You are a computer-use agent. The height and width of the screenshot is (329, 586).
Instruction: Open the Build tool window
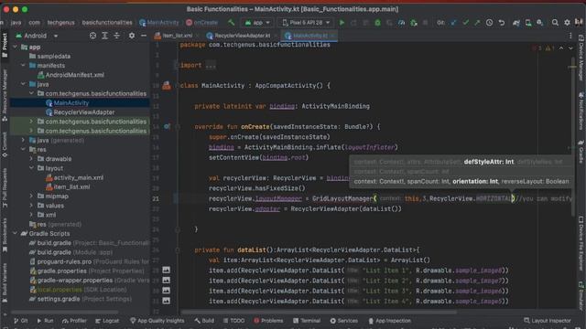coord(204,321)
